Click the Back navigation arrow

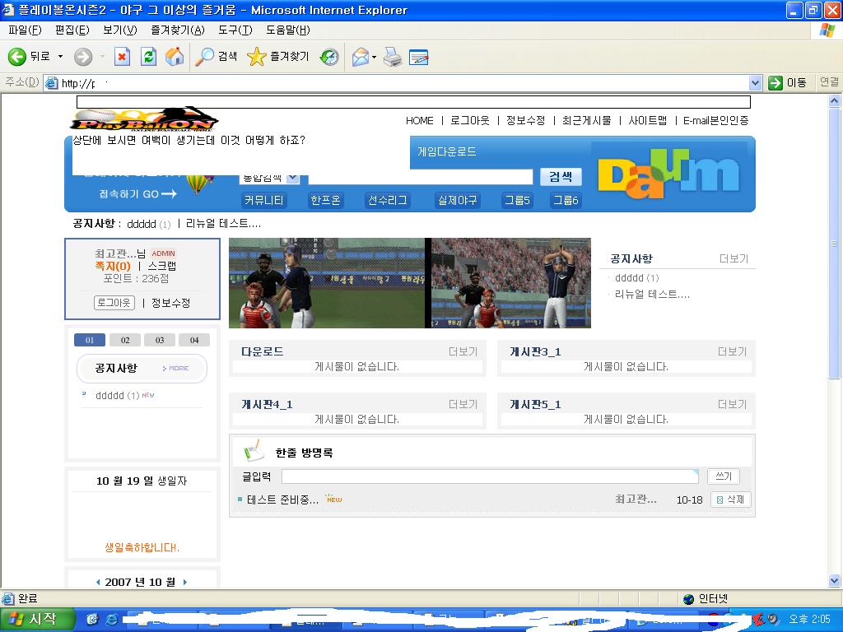point(29,57)
